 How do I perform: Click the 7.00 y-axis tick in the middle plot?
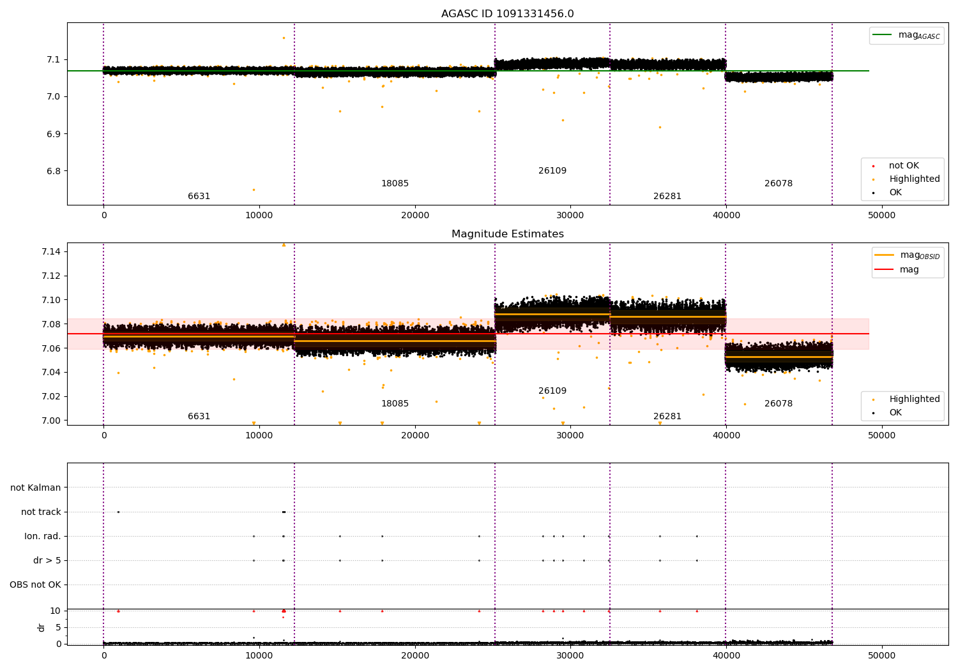pos(51,421)
